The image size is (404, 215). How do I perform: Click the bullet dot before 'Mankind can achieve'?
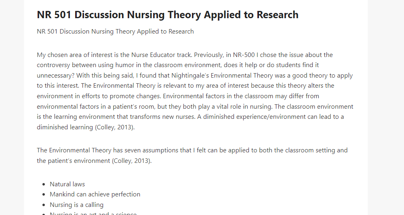[x=44, y=195]
